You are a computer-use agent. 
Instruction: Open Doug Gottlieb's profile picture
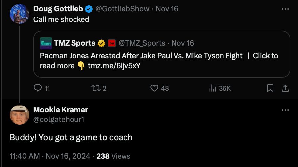click(x=20, y=14)
